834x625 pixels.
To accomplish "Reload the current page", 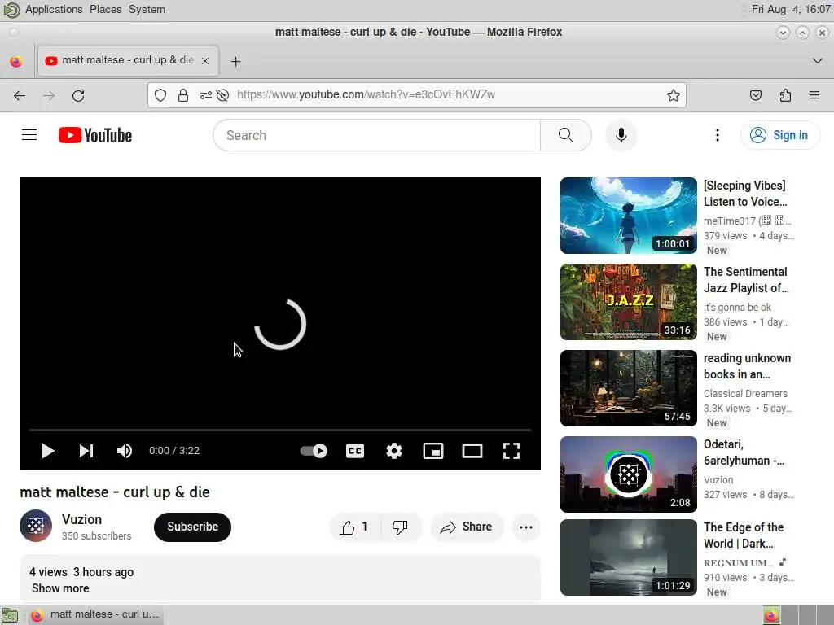I will [78, 96].
